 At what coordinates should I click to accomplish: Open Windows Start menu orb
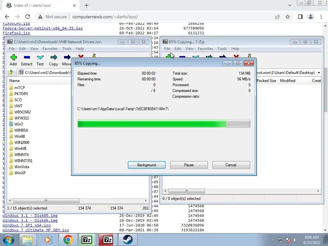[x=9, y=240]
